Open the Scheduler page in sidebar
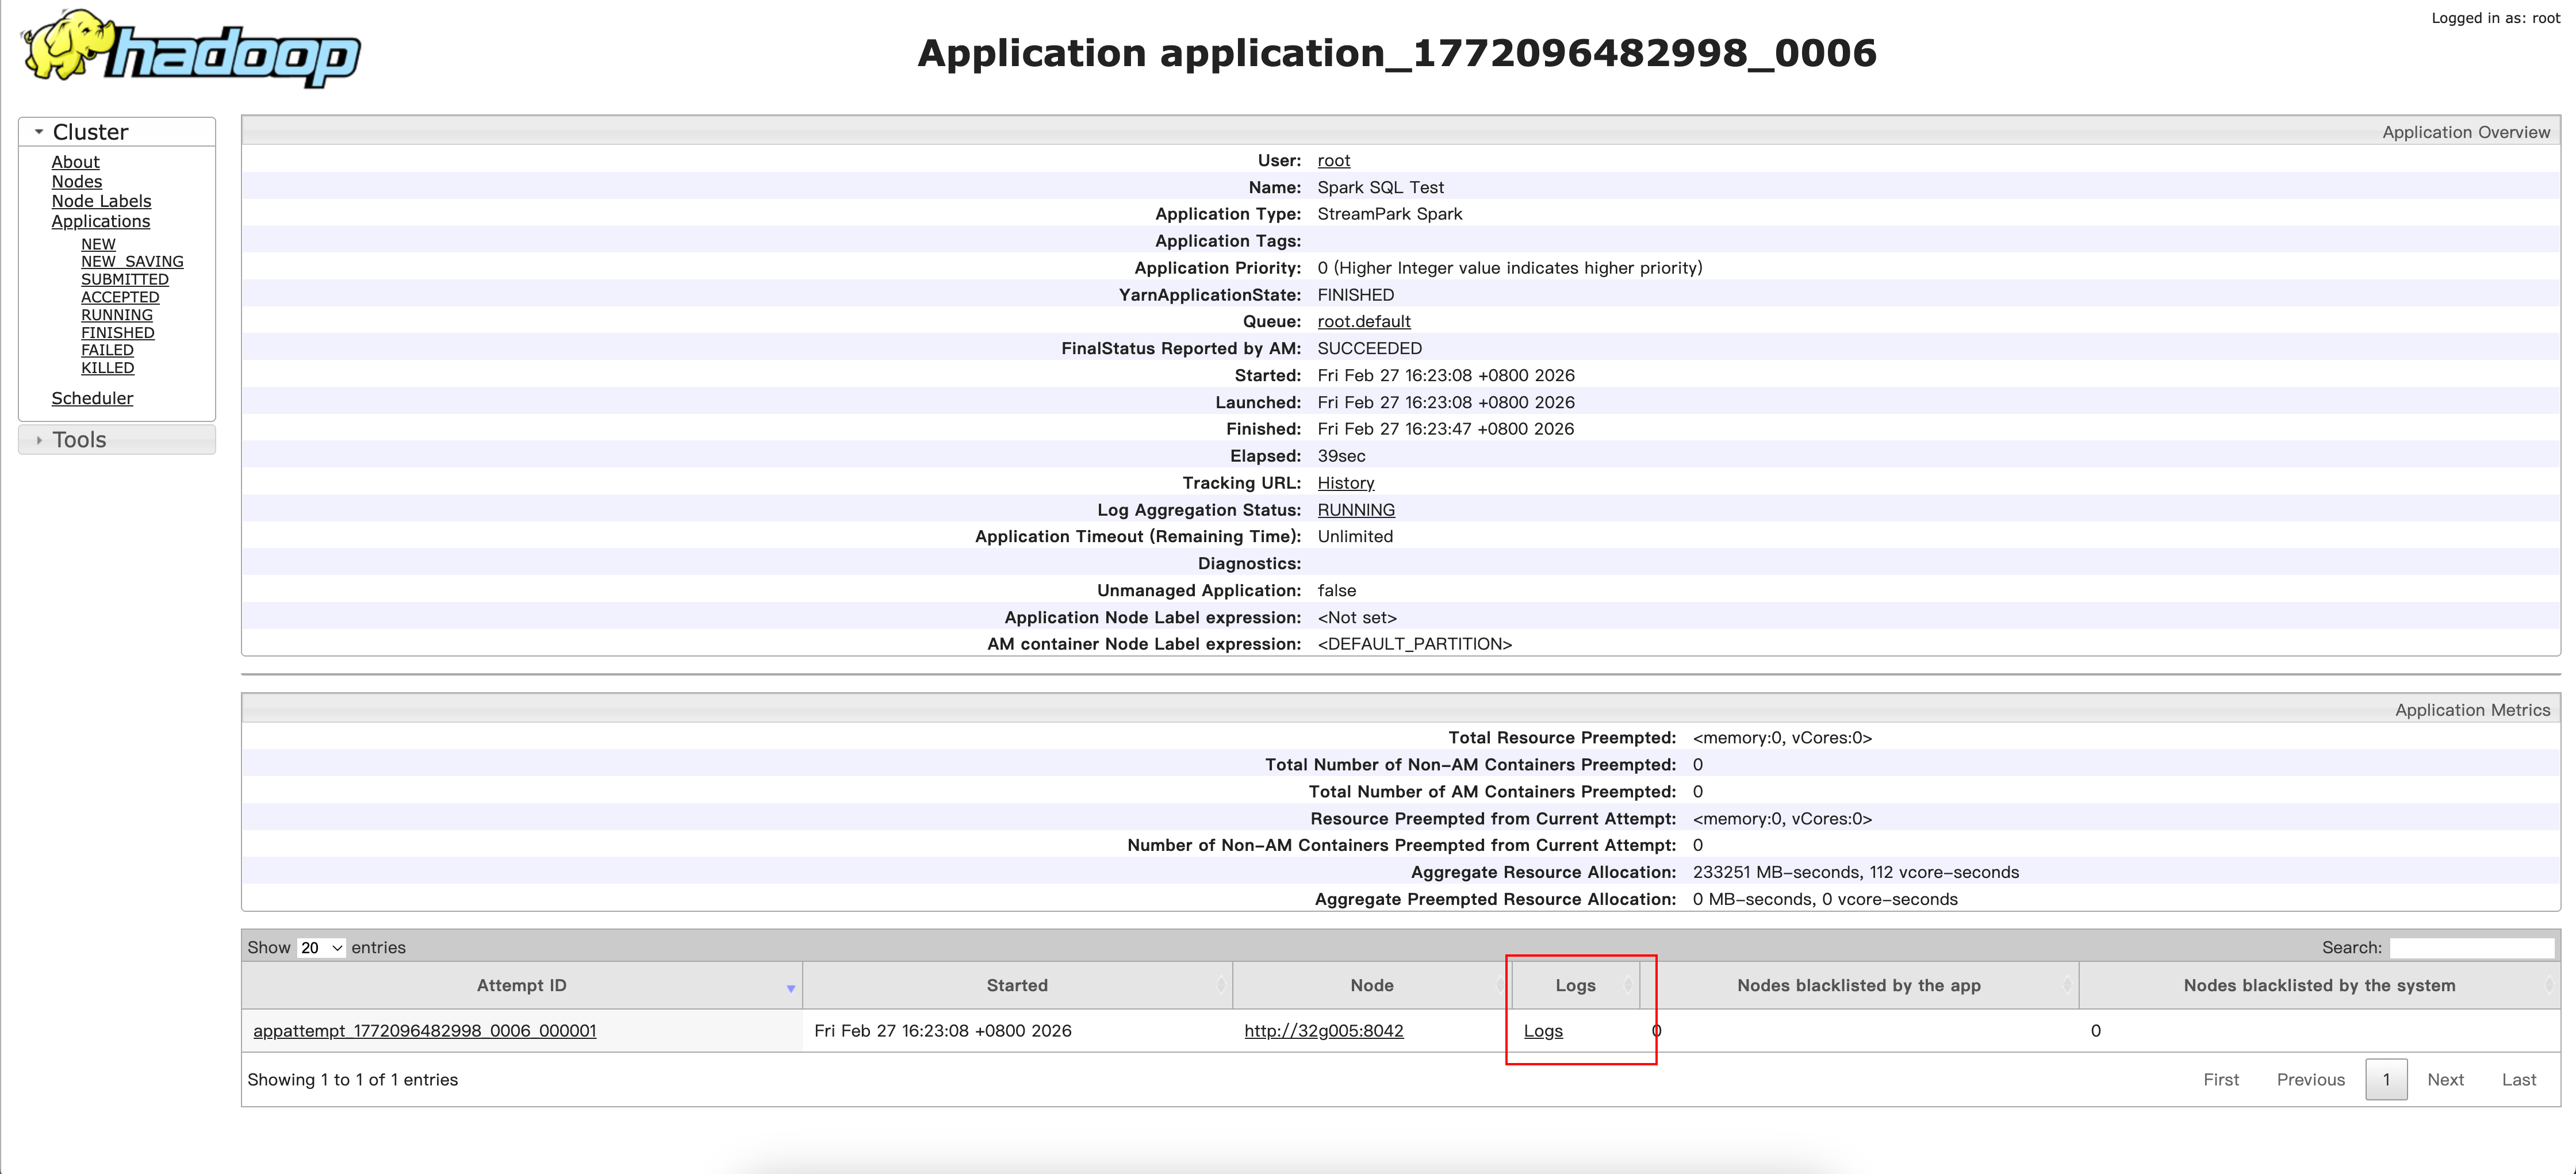This screenshot has width=2576, height=1174. 92,398
